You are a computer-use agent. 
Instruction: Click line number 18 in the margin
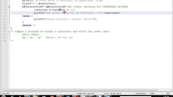(x=5, y=41)
